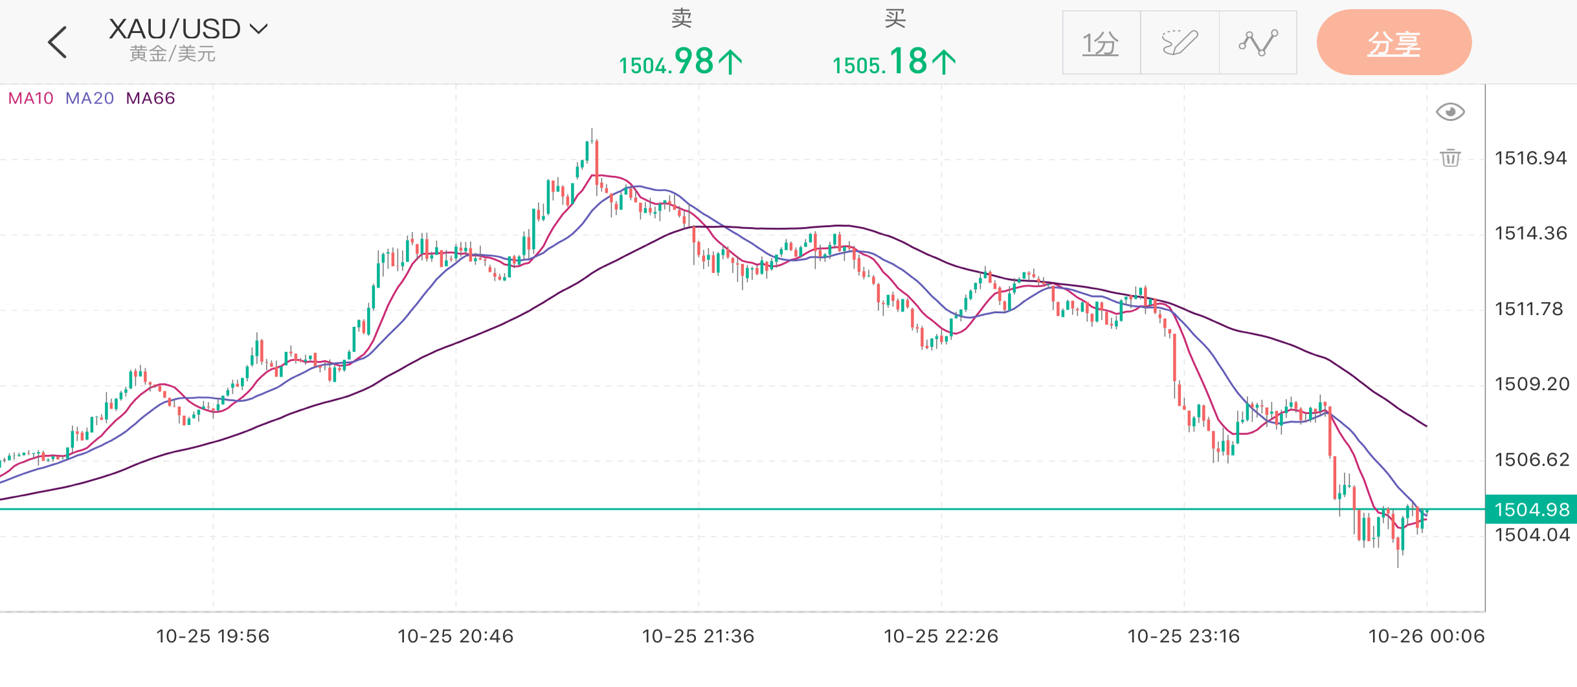
Task: Open the chart indicators line icon
Action: (x=1258, y=43)
